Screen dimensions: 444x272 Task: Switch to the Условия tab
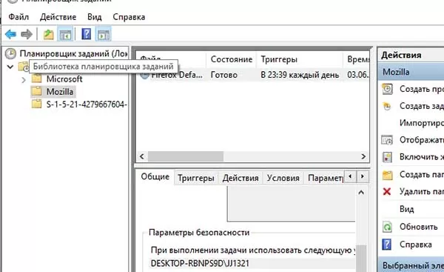[283, 178]
